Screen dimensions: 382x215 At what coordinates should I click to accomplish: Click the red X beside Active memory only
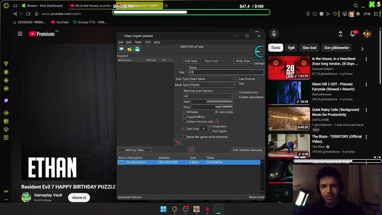[217, 122]
